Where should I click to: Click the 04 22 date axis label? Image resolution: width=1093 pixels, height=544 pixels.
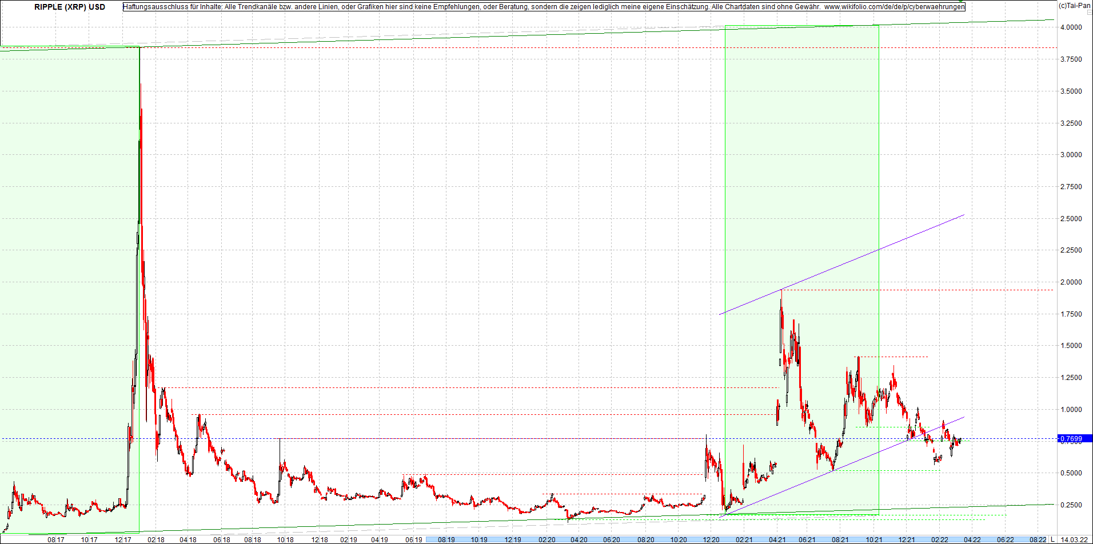[x=972, y=539]
